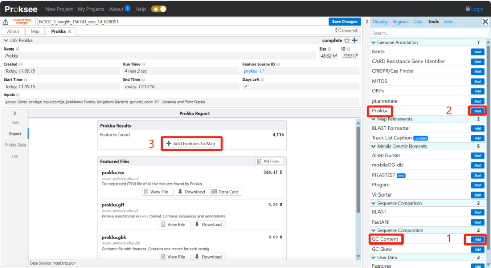This screenshot has width=491, height=268.
Task: Start the pLannotate tool
Action: pyautogui.click(x=478, y=101)
